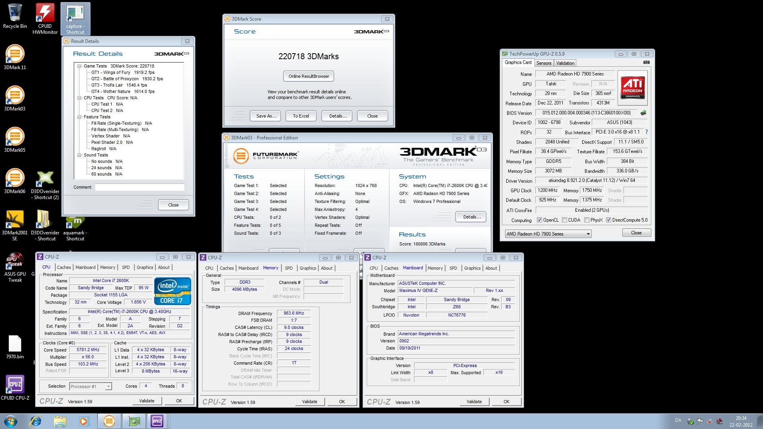Switch to GPU-Z graphics card taskbar button
The height and width of the screenshot is (429, 763).
pyautogui.click(x=134, y=421)
